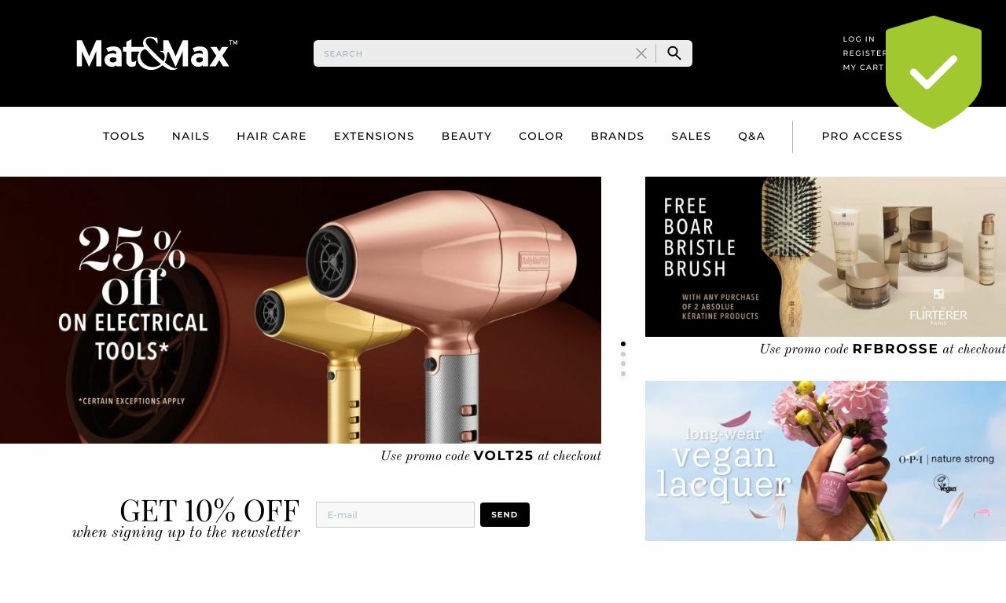This screenshot has width=1006, height=603.
Task: Click the green shield checkmark badge
Action: pos(934,72)
